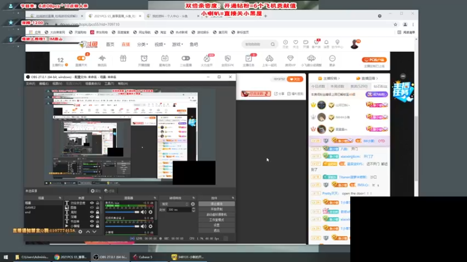Screen dimensions: 467x262
Task: Switch to the 贵宾(5290) tab
Action: pyautogui.click(x=359, y=86)
